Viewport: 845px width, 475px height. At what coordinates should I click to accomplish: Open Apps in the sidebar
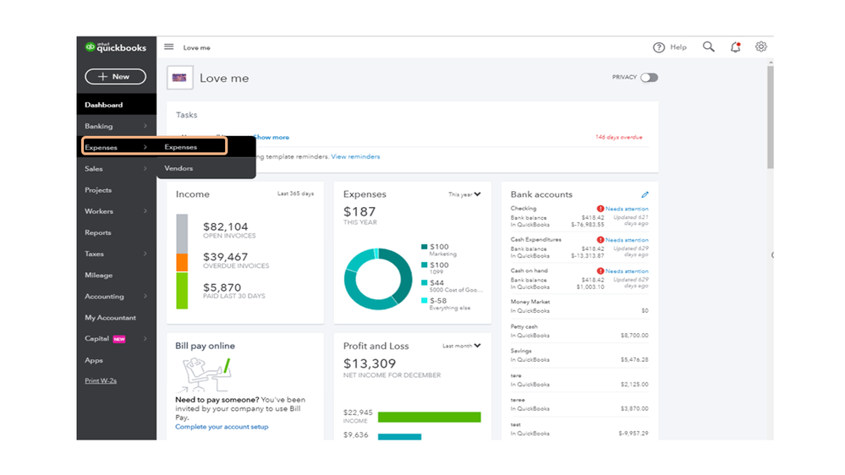click(x=94, y=360)
